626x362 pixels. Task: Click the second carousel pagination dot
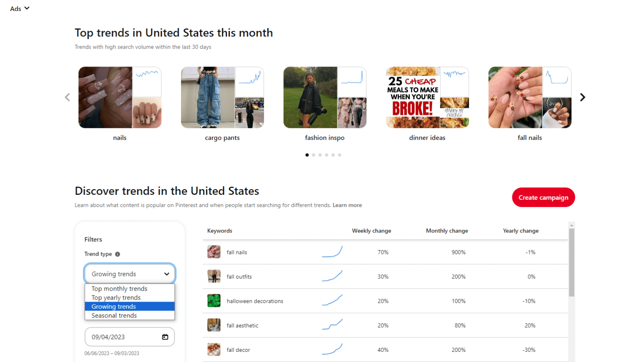pos(313,155)
